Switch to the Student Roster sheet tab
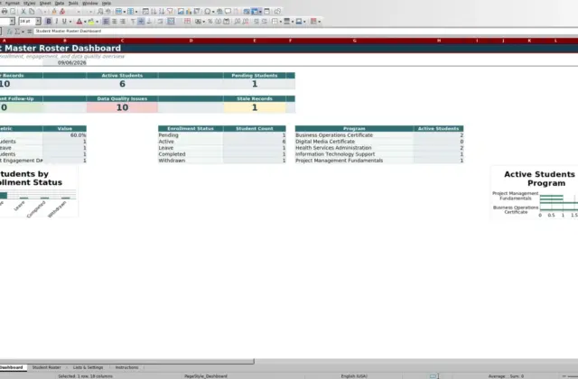The width and height of the screenshot is (578, 379). click(46, 367)
